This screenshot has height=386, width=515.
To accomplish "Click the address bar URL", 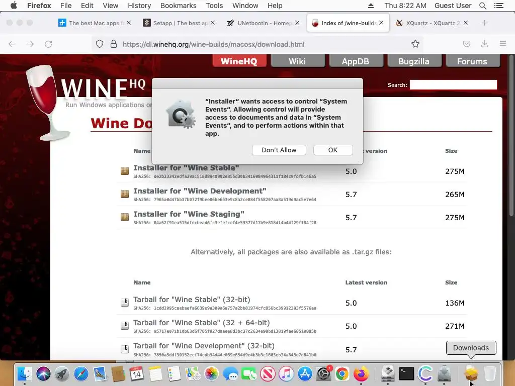I will click(213, 44).
